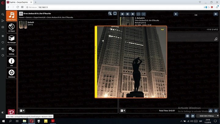Skip to the next track
Screen dimensions: 220x124
point(133,14)
